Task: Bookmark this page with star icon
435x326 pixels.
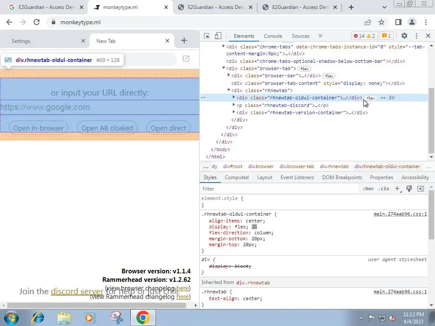Action: click(x=381, y=22)
